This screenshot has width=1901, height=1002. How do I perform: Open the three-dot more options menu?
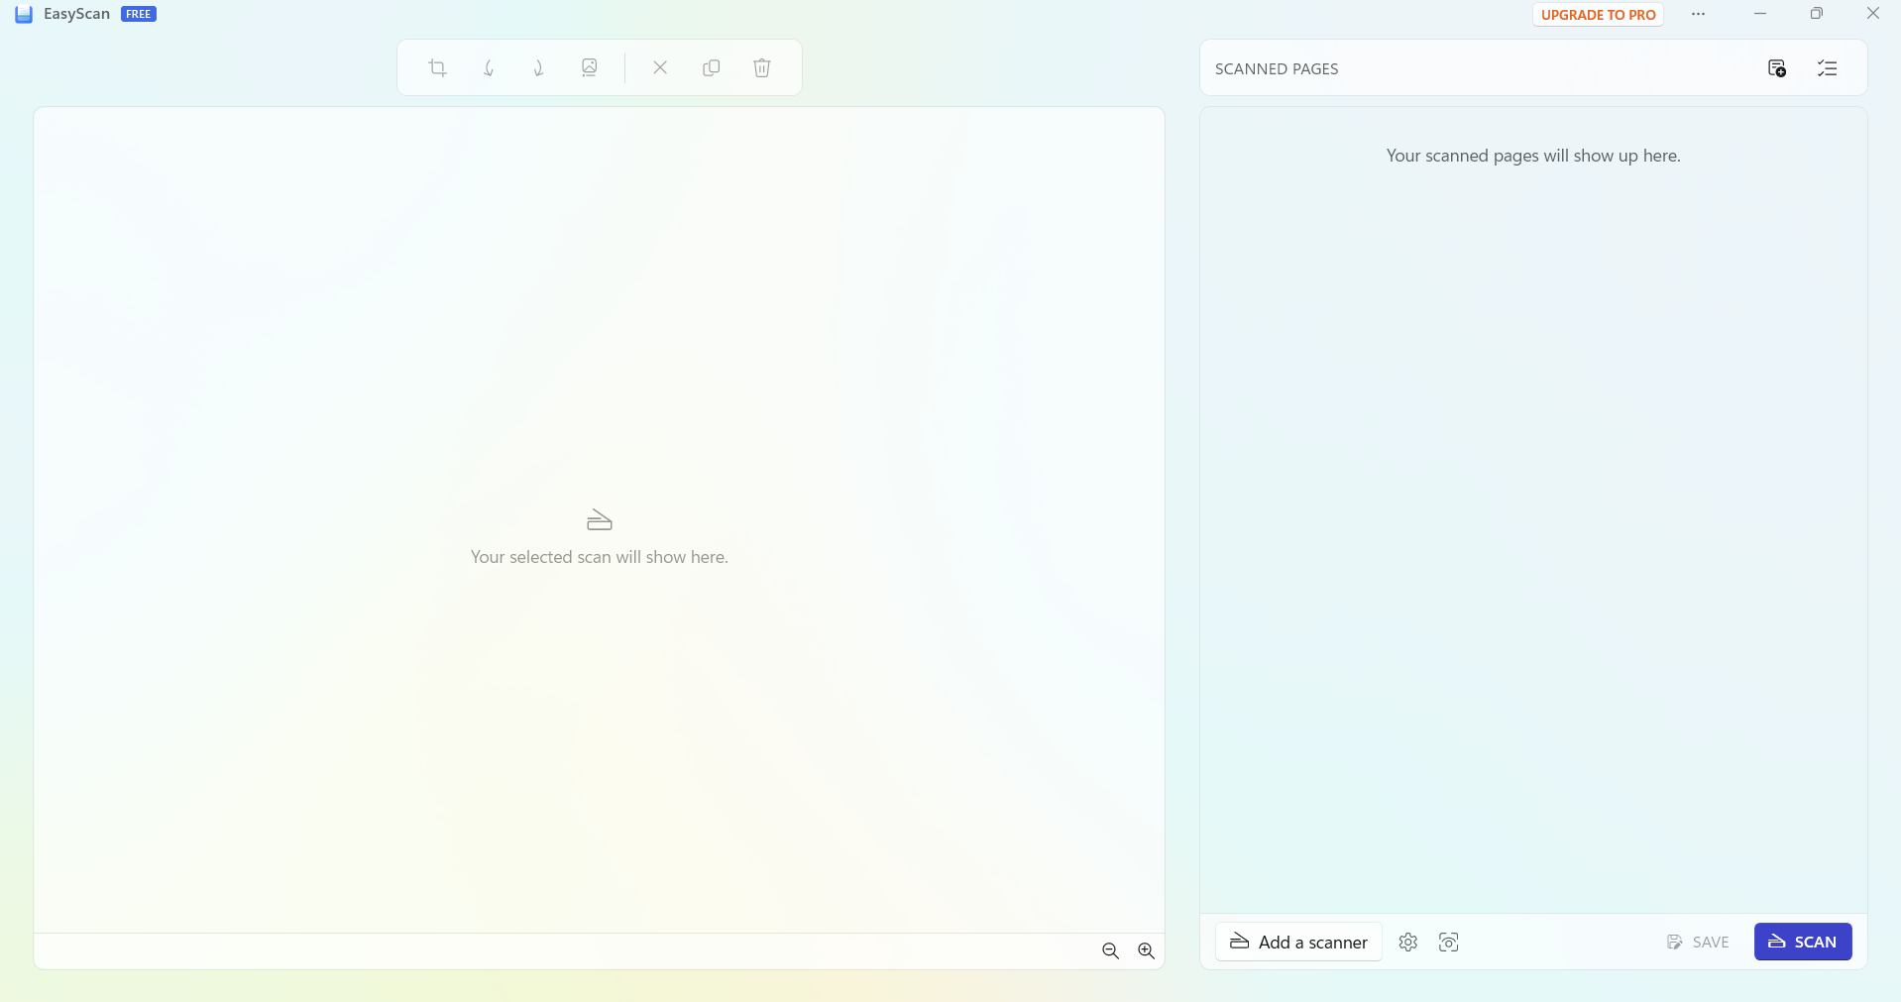coord(1698,14)
